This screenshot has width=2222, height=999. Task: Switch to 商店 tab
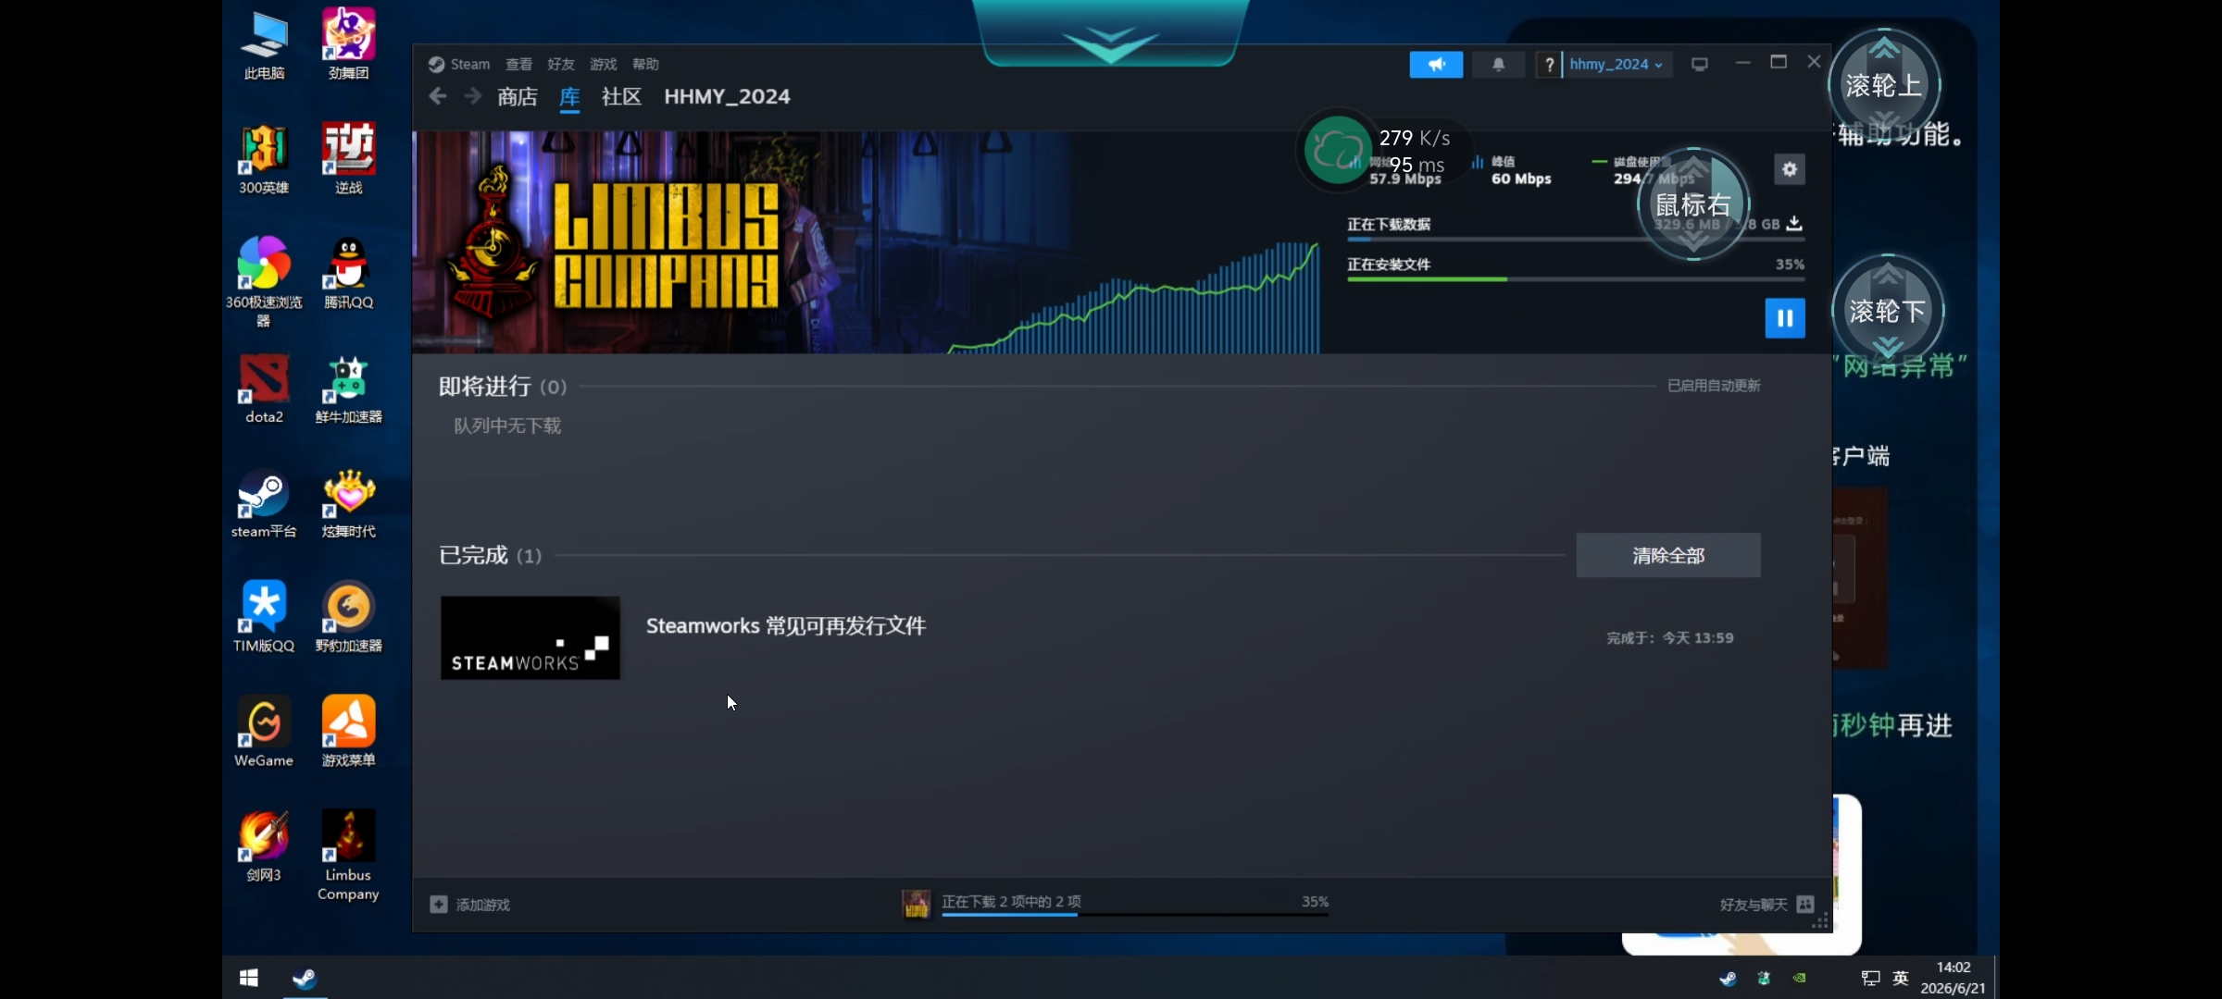click(x=518, y=97)
